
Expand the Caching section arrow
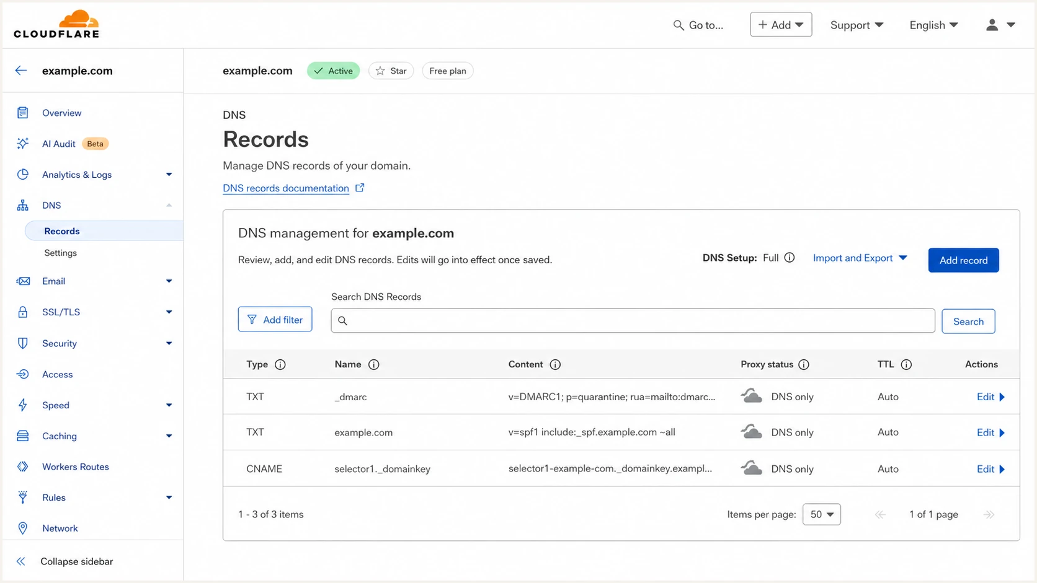coord(169,436)
